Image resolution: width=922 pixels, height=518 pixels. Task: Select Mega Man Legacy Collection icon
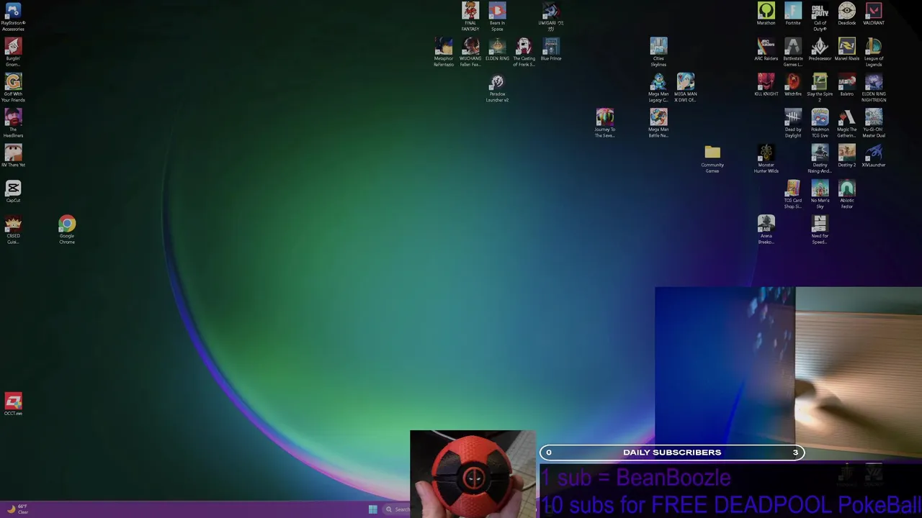pos(658,88)
